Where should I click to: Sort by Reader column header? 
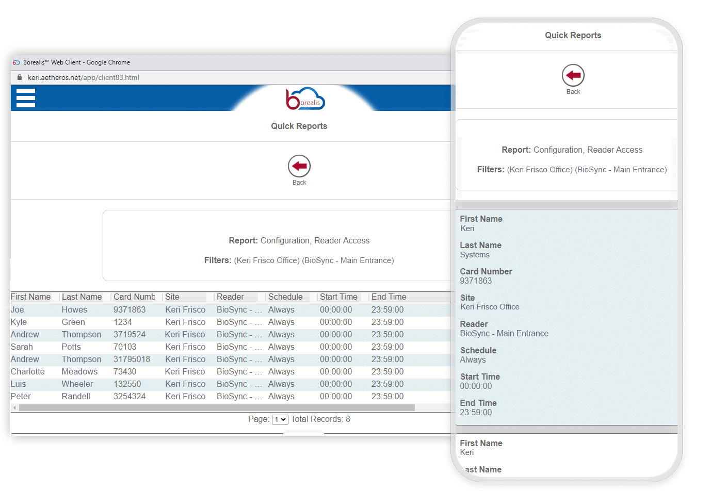coord(230,297)
